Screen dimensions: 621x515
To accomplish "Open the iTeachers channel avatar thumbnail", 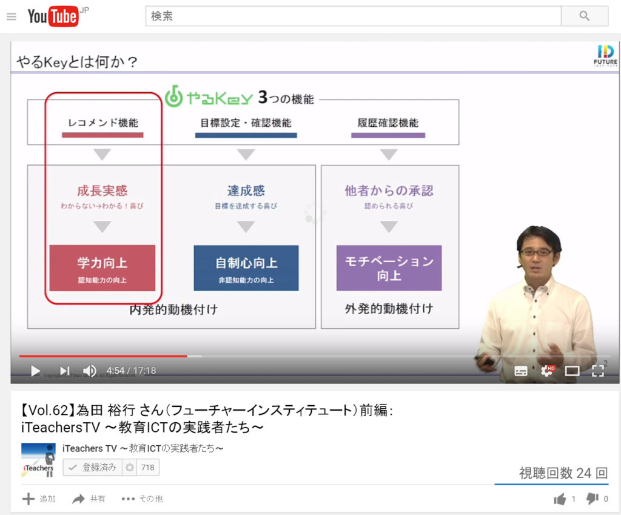I will coord(38,460).
